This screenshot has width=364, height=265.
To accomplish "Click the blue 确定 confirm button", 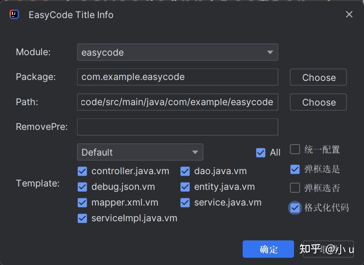I will point(268,249).
